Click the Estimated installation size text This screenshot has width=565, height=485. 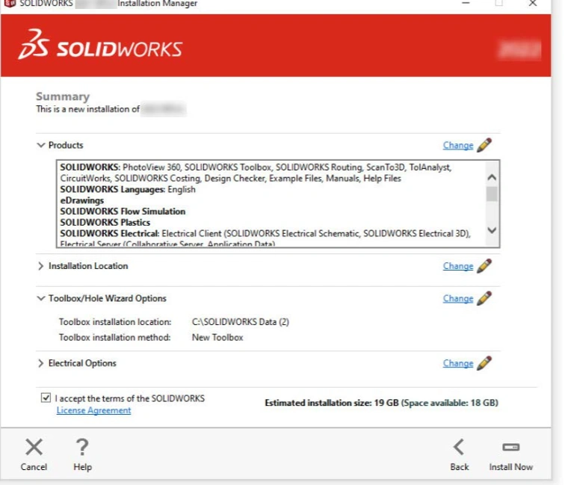click(382, 403)
